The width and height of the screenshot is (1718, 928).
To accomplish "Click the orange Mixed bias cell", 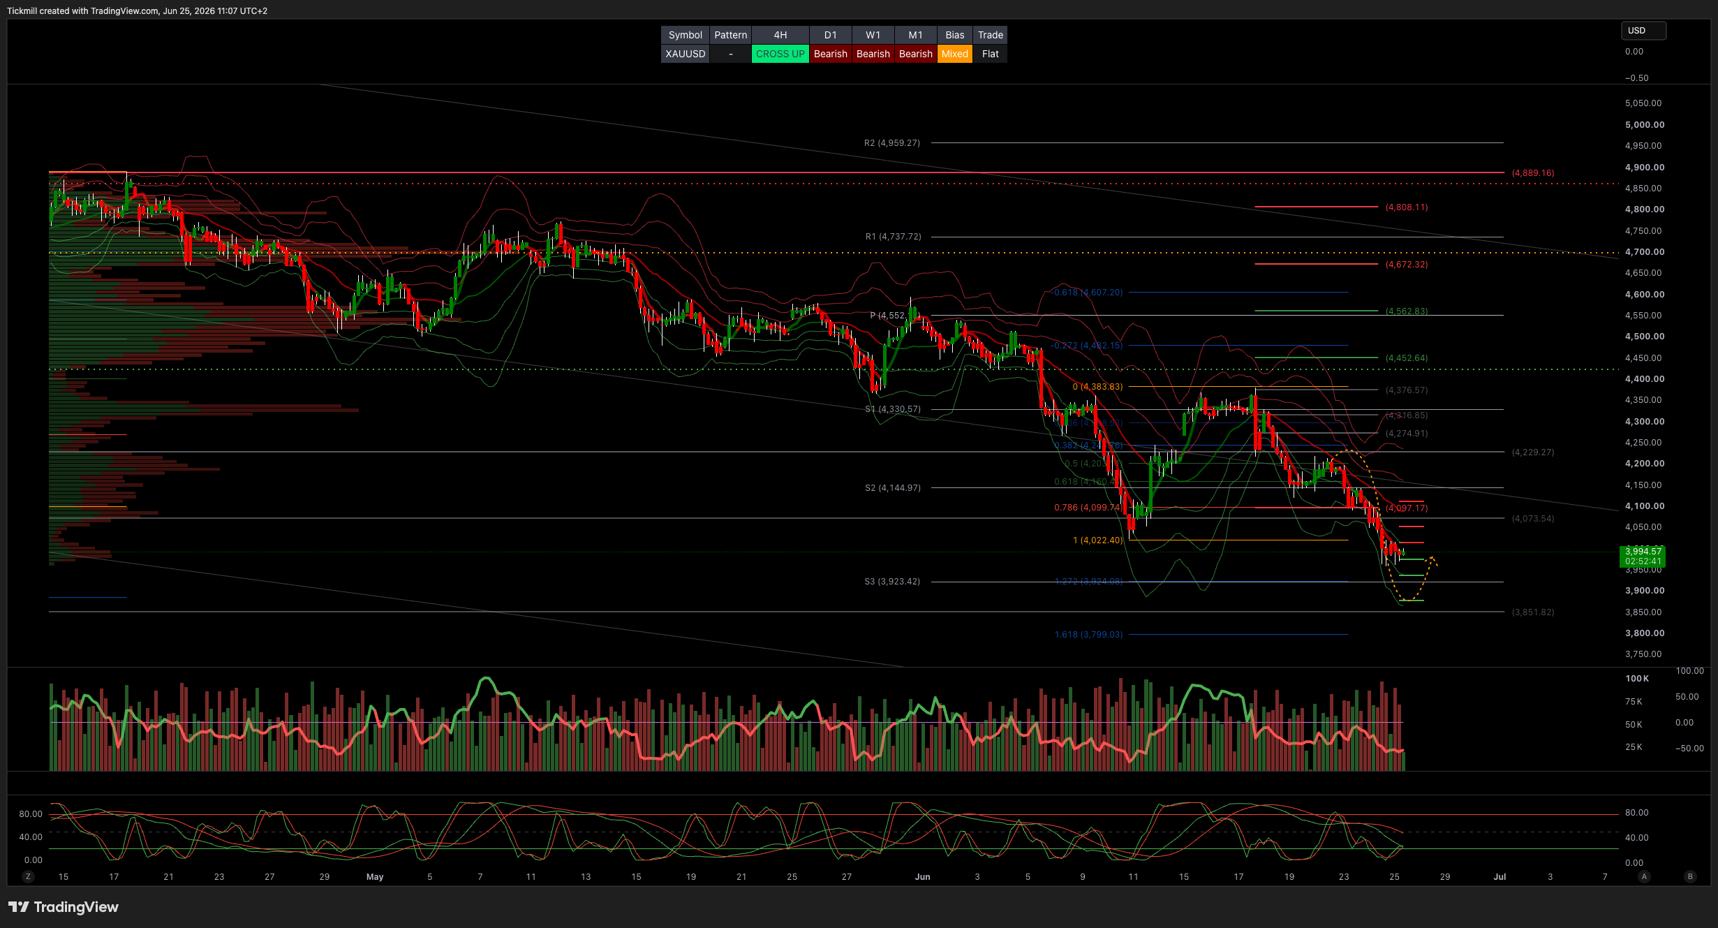I will point(954,54).
